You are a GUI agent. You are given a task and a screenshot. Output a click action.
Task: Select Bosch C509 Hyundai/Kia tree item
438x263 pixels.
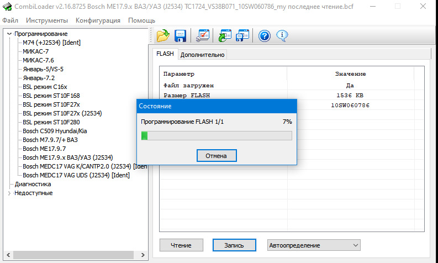click(55, 131)
